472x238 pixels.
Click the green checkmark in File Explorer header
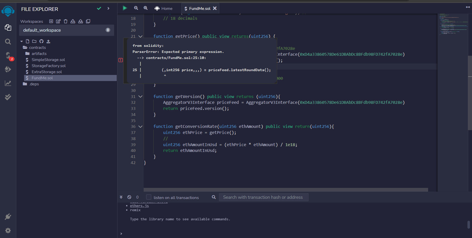(x=99, y=8)
